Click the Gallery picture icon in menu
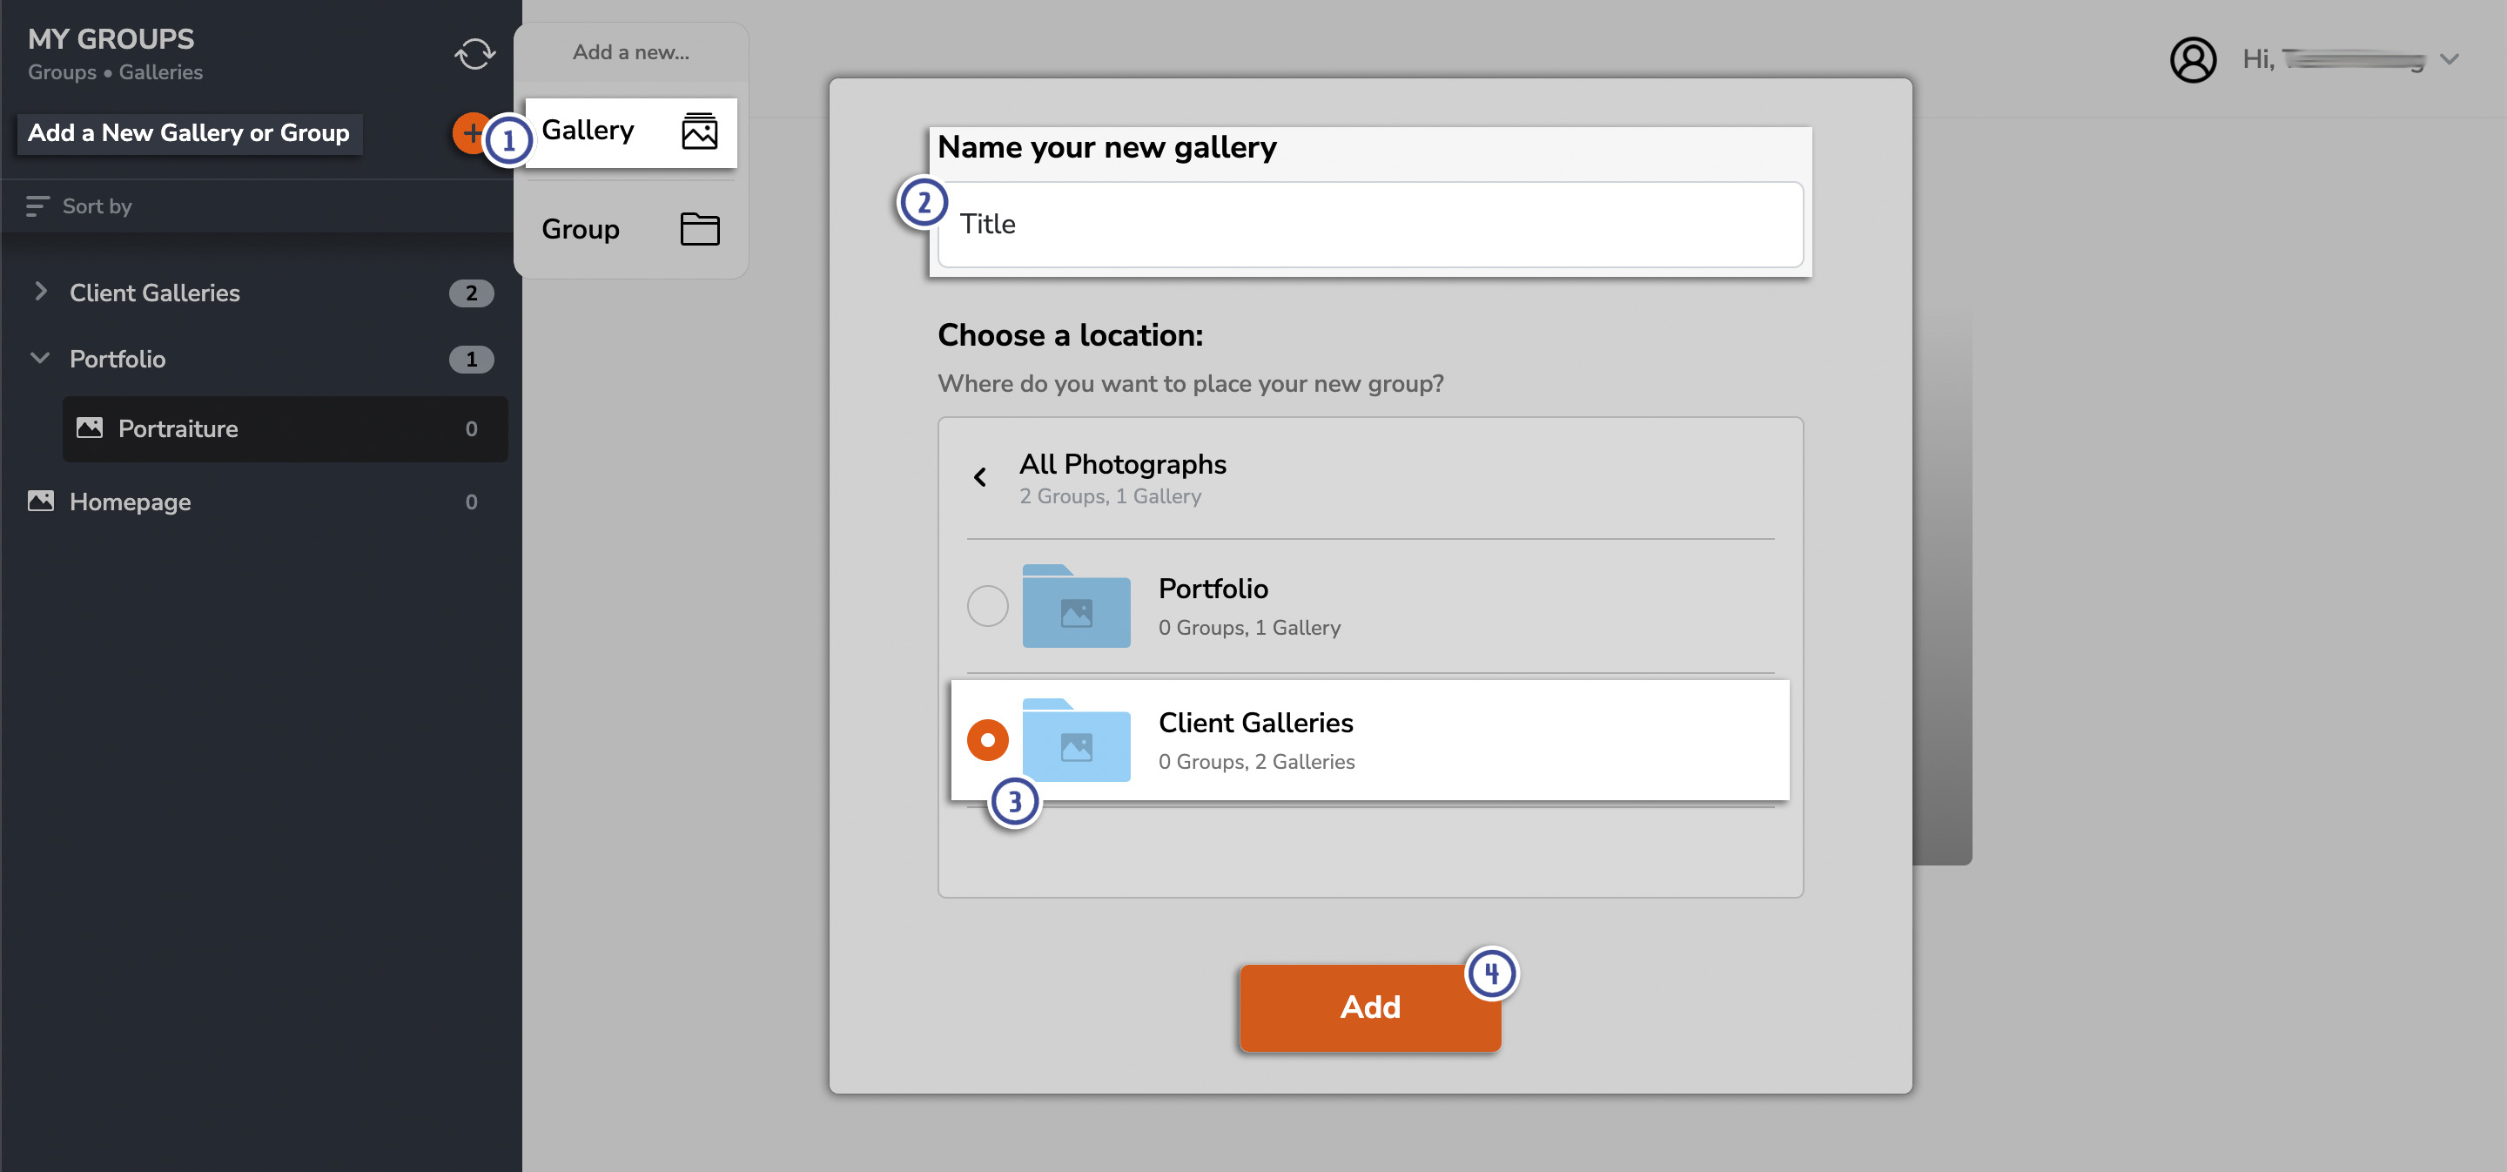The image size is (2507, 1172). click(699, 131)
